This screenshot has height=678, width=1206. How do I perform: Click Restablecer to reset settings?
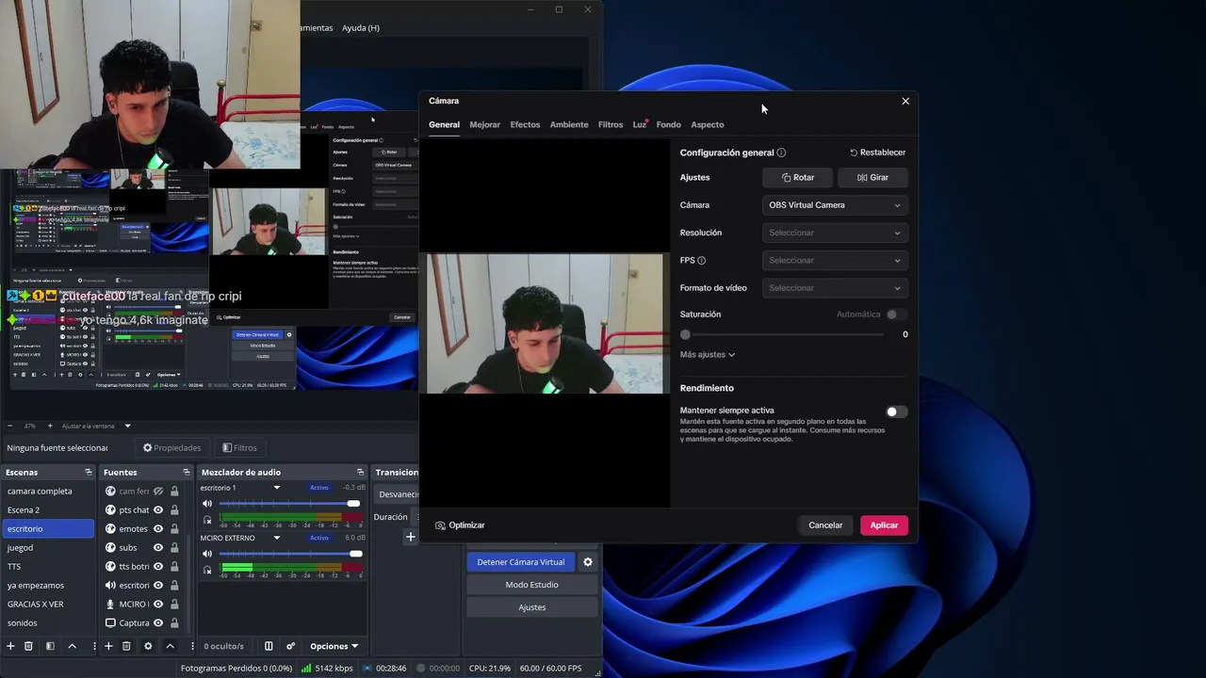point(878,153)
